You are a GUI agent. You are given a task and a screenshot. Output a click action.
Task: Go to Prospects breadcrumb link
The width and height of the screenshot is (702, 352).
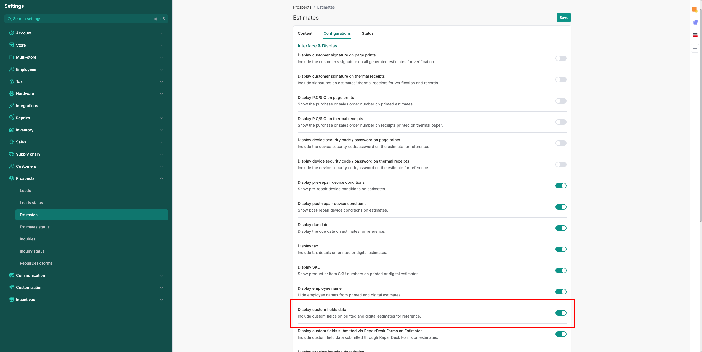click(302, 7)
